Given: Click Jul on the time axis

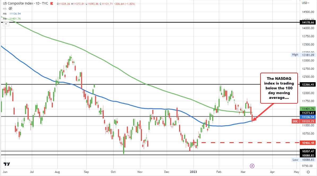Looking at the screenshot, I should pos(32,172).
